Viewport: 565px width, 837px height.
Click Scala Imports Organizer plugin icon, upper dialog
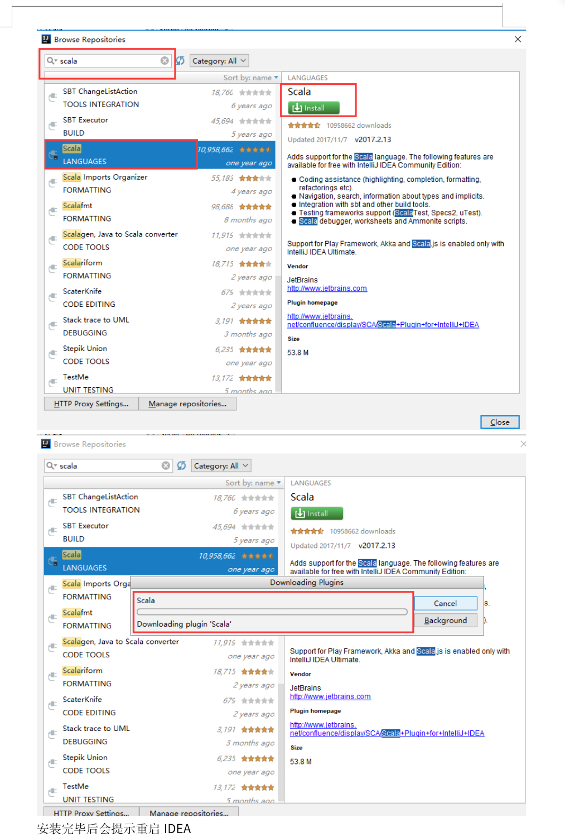click(x=53, y=183)
